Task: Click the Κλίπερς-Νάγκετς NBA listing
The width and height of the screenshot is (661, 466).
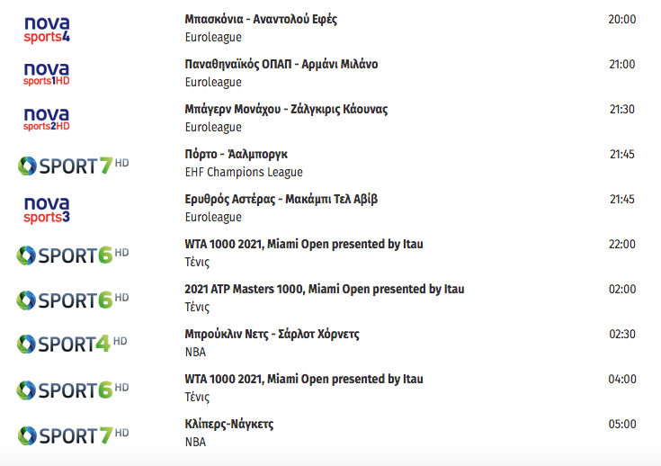Action: [229, 425]
